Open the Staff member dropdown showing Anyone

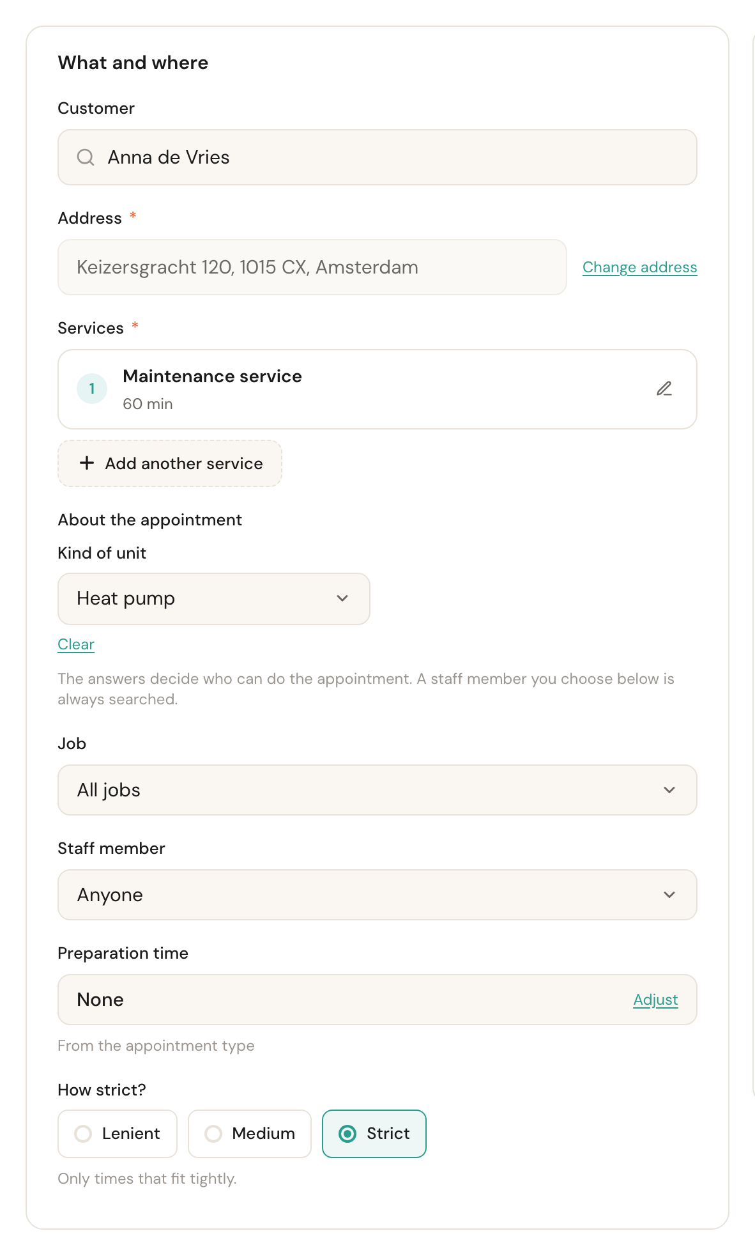[377, 895]
